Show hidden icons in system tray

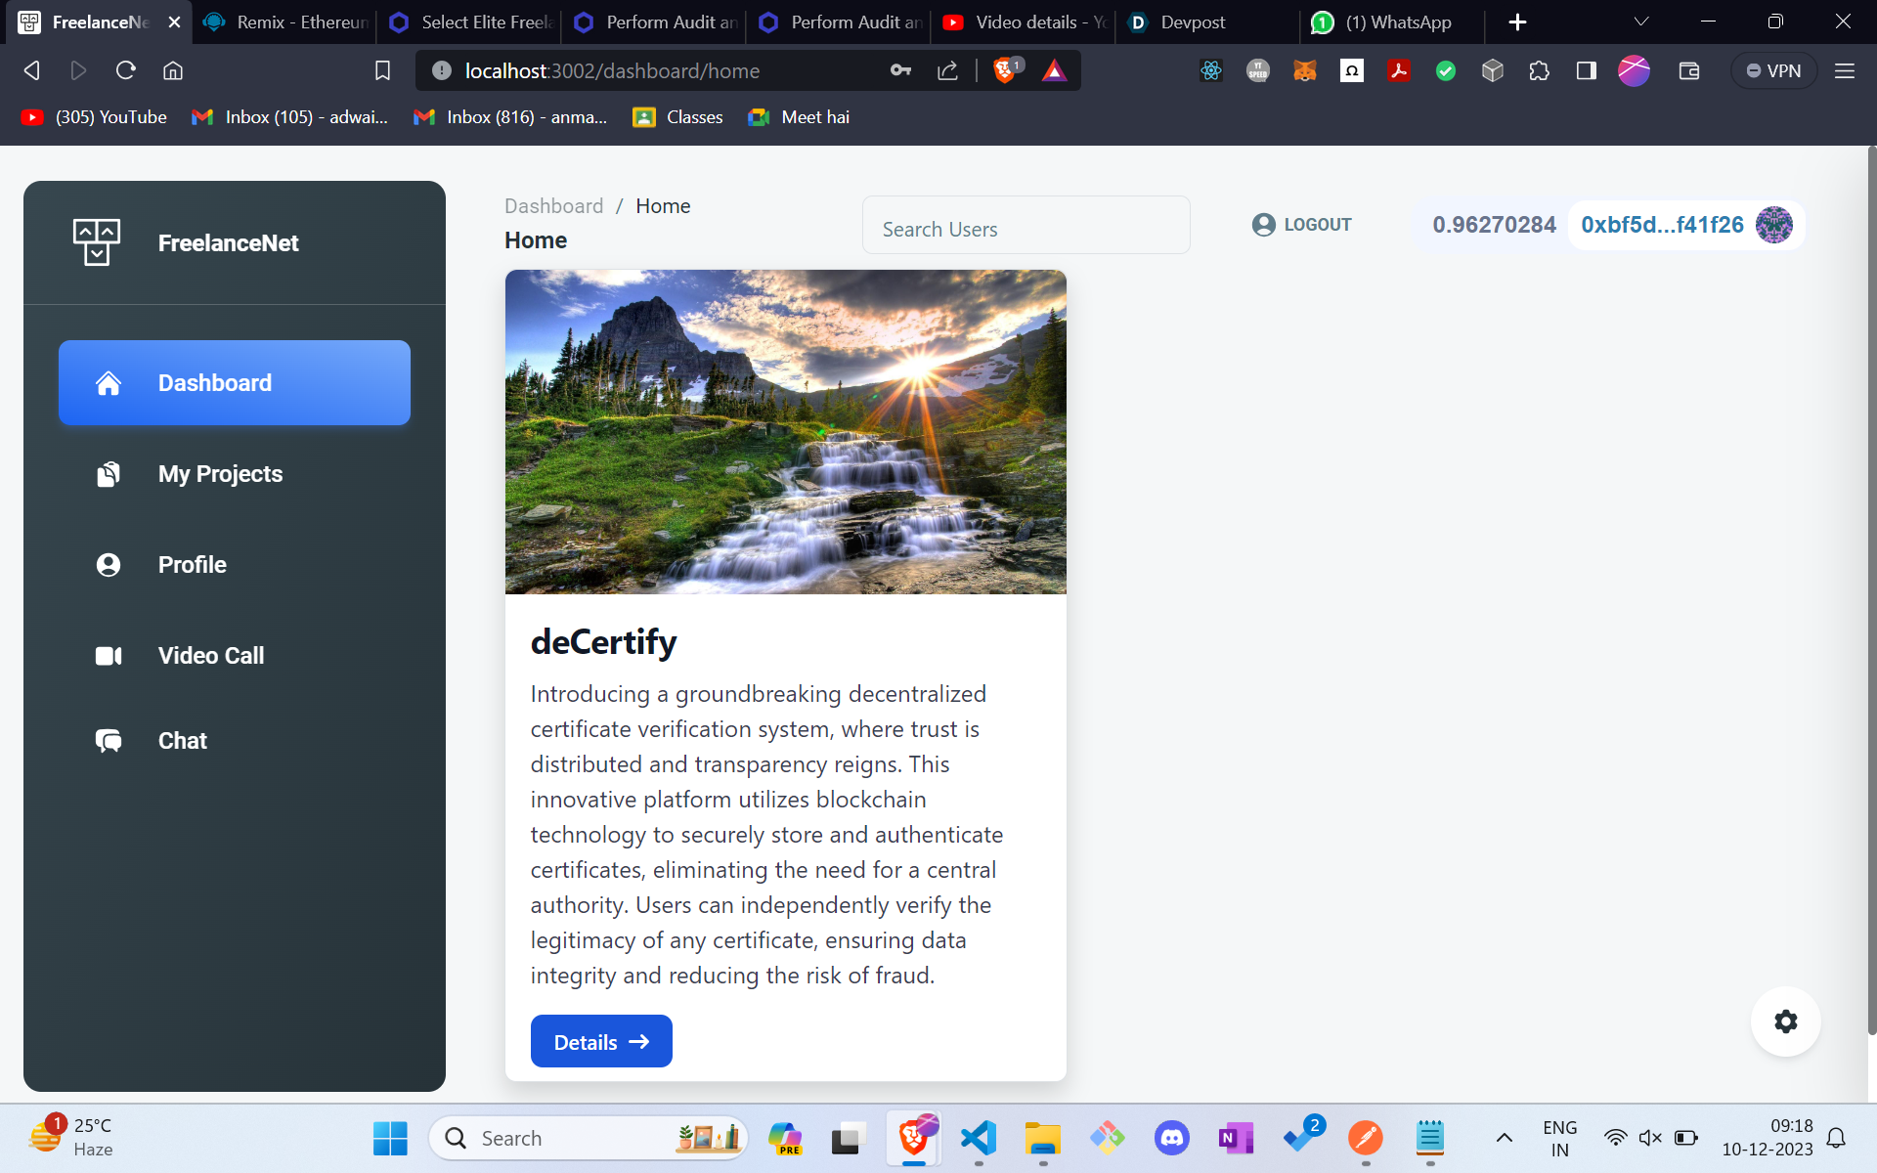[1505, 1138]
